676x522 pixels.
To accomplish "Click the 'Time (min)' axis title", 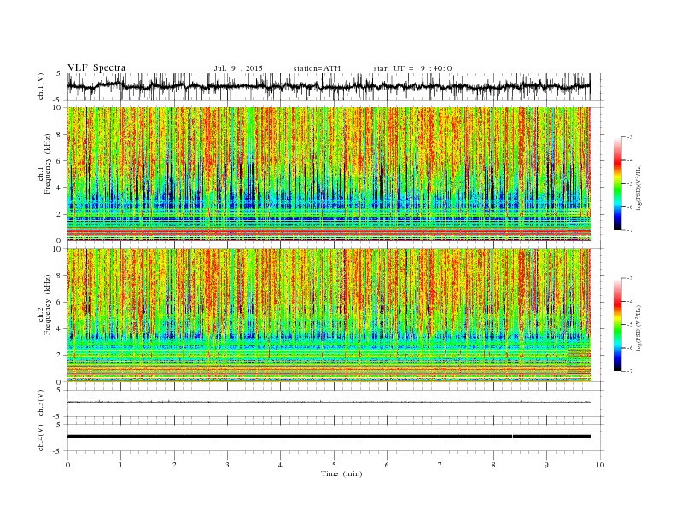I will [x=341, y=473].
